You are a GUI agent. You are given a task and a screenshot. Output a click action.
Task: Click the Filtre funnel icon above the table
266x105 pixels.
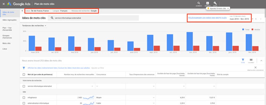(243, 60)
